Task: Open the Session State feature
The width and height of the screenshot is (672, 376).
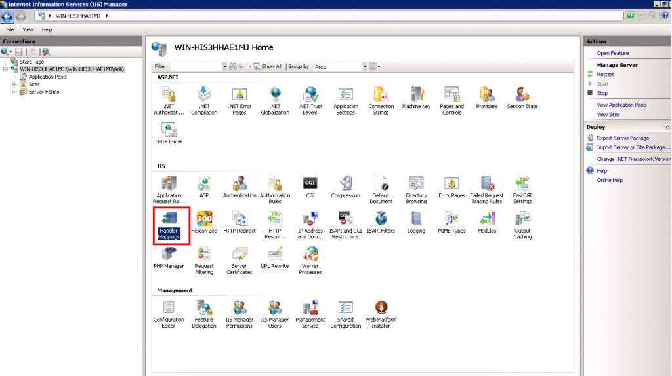Action: click(x=522, y=98)
